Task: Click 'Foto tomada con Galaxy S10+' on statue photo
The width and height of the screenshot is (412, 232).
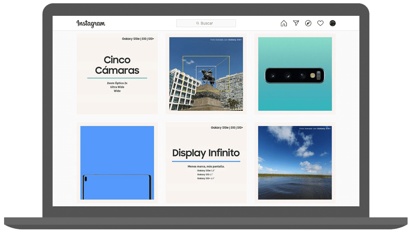Action: pyautogui.click(x=226, y=40)
